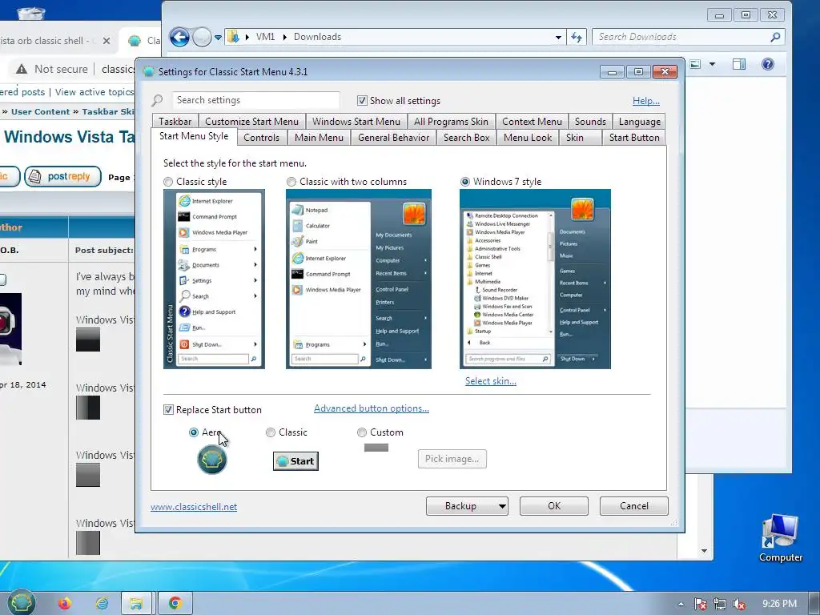Toggle Show all settings checkbox
This screenshot has width=820, height=615.
pos(362,100)
